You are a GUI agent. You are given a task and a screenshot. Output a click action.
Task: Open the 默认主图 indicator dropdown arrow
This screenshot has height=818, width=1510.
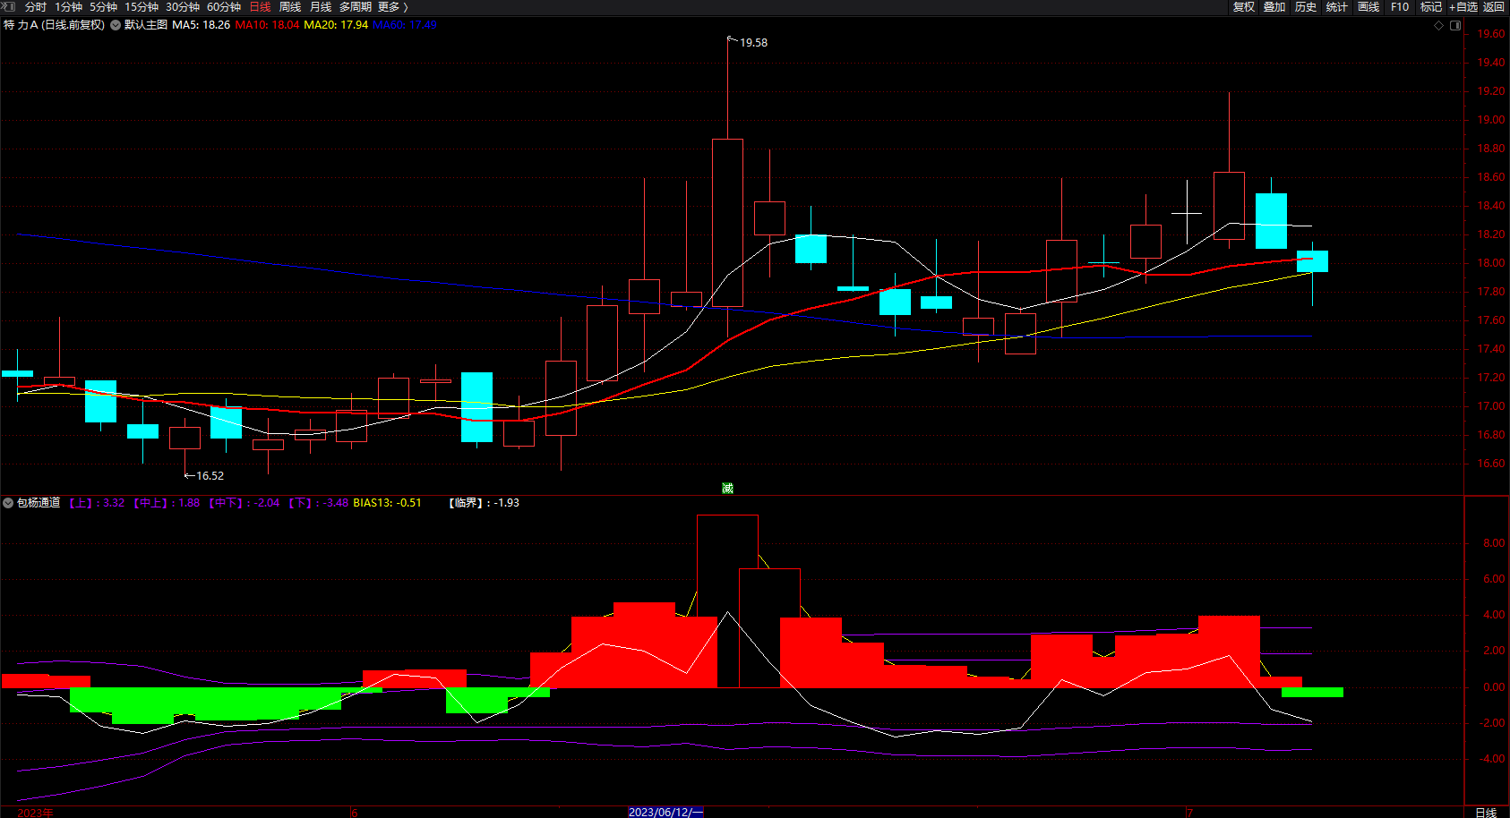[116, 25]
